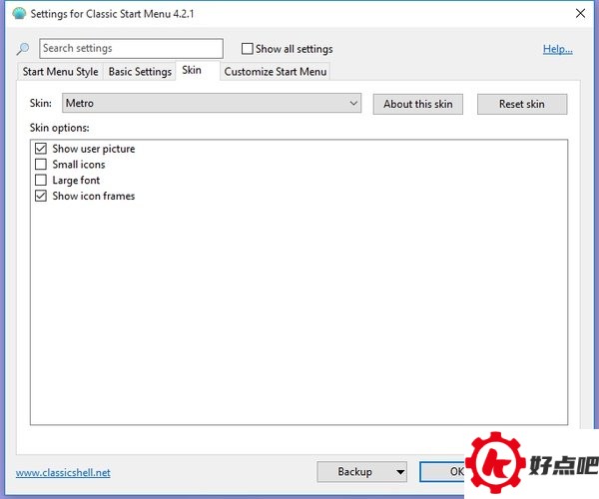
Task: Tick the Large font checkbox
Action: click(x=41, y=181)
